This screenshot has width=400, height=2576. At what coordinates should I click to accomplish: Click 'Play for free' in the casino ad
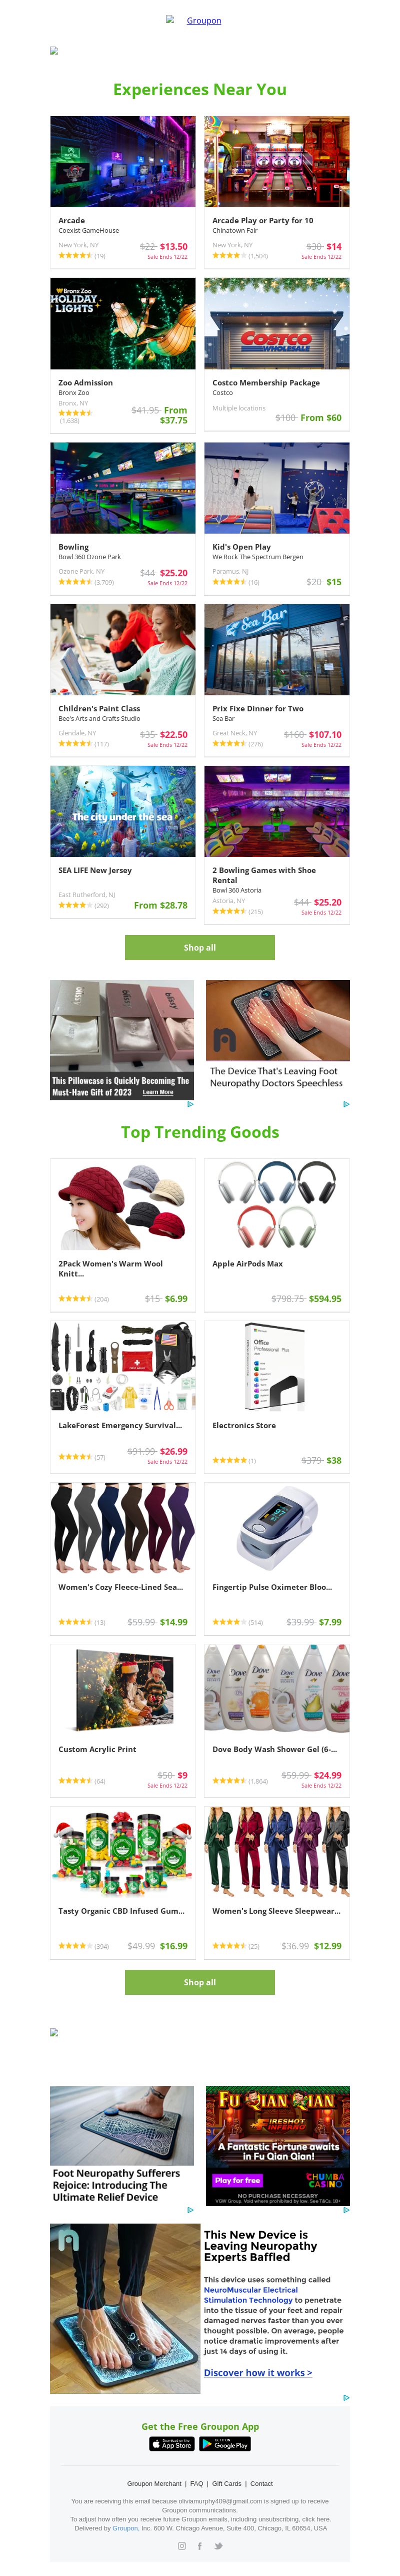coord(238,2180)
